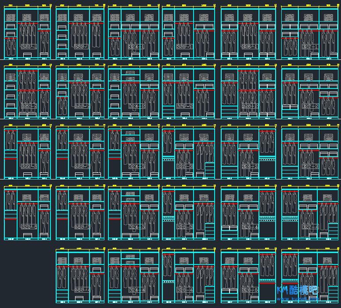The height and width of the screenshot is (308, 341).
Task: Choose the 326-4 wardrobe elevation
Action: point(248,226)
